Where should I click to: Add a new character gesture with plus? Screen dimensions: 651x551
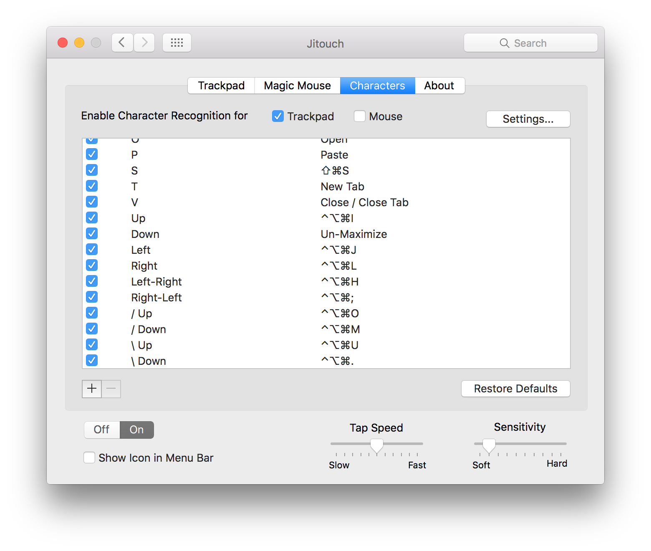[x=92, y=389]
